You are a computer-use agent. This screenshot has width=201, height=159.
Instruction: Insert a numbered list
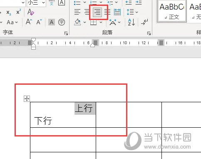coord(93,3)
